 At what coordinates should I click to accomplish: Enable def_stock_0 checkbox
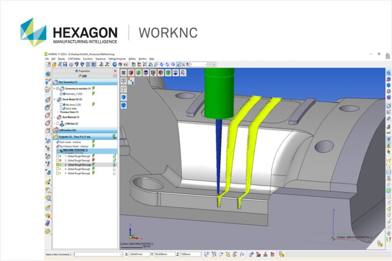click(61, 105)
